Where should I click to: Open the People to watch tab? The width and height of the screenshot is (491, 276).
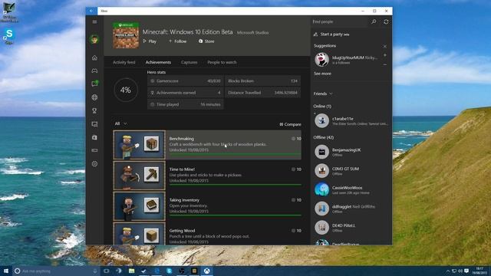[222, 62]
